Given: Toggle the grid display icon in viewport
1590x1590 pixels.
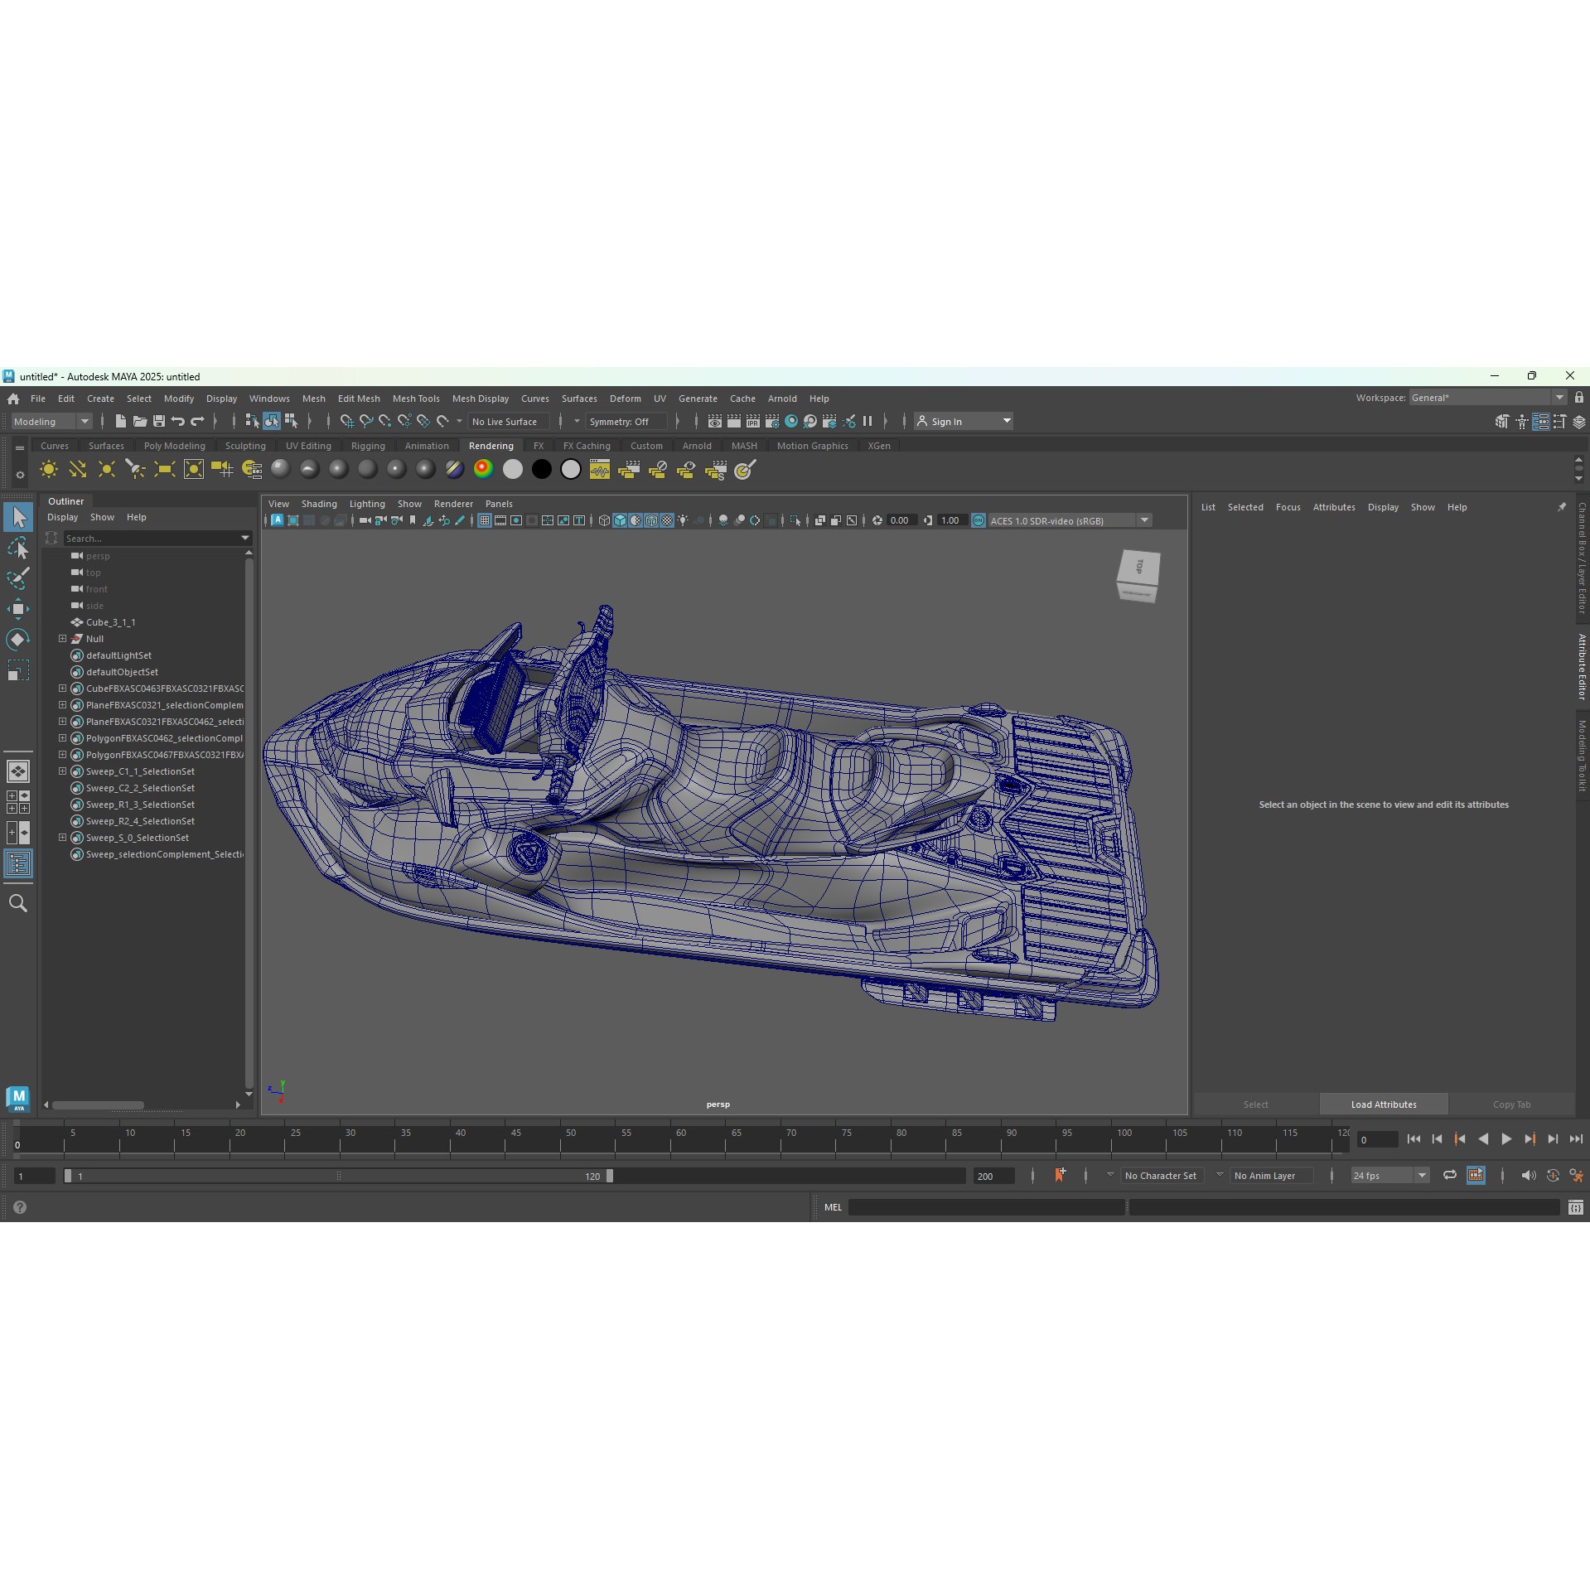Looking at the screenshot, I should point(484,520).
